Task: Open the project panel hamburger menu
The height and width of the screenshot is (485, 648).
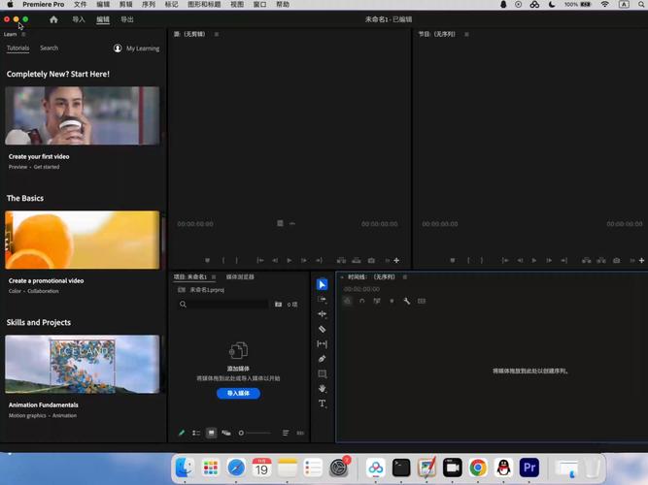Action: click(x=215, y=277)
